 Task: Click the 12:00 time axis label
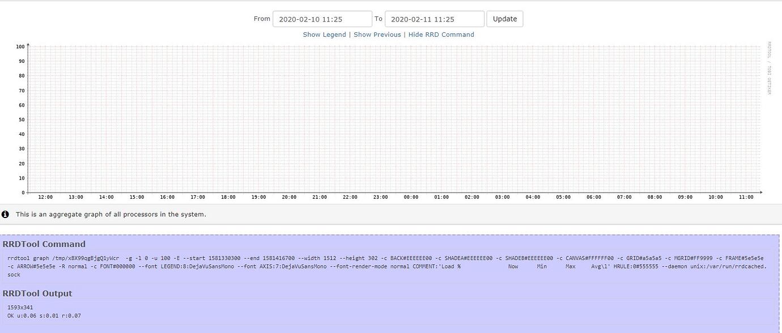(x=45, y=197)
